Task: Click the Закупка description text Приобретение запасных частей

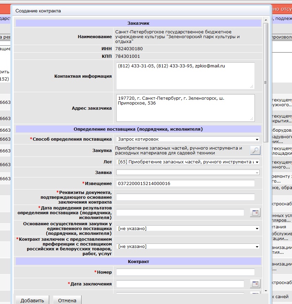Action: [x=179, y=150]
